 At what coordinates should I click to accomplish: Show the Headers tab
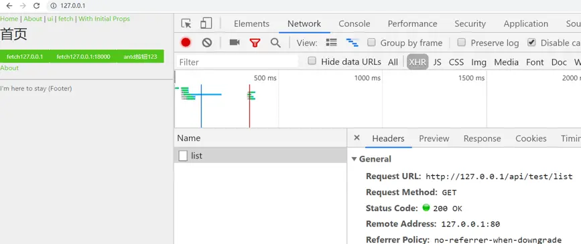coord(388,138)
